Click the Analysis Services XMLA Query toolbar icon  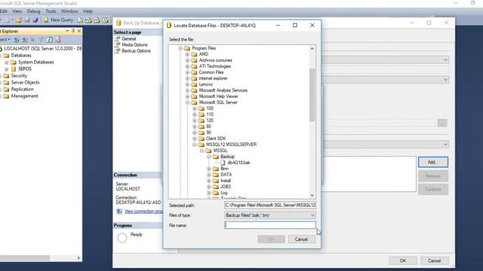[x=106, y=20]
